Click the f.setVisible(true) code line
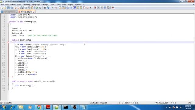195x110 pixels. pos(26,75)
